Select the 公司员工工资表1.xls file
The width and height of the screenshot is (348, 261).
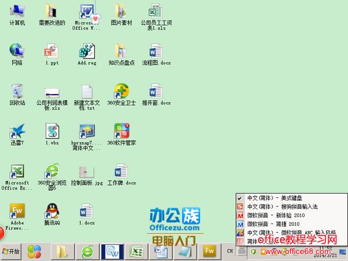(x=156, y=17)
